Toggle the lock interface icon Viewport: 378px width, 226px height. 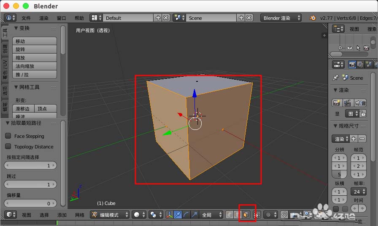pos(362,113)
